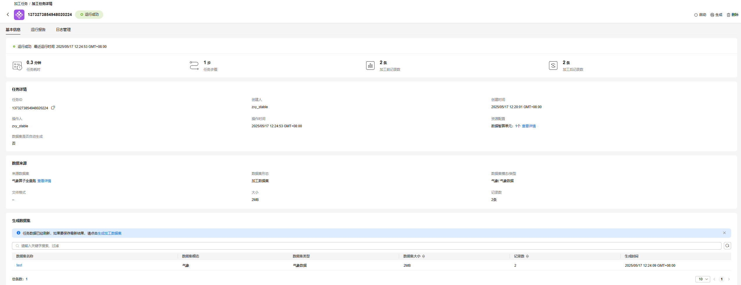Go to previous page arrow
The image size is (741, 285).
pyautogui.click(x=714, y=279)
